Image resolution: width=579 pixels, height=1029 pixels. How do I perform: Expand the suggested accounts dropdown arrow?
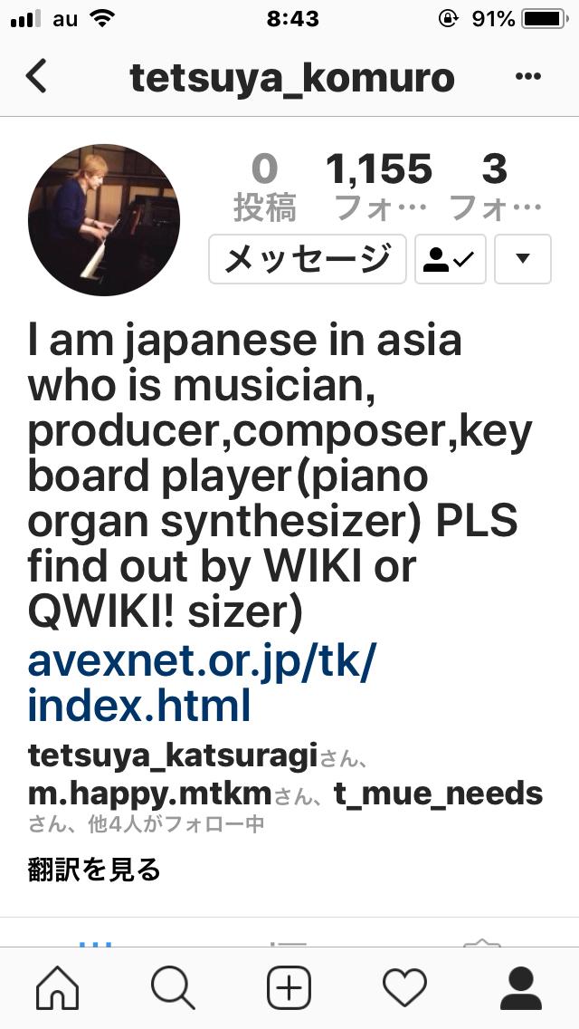pos(523,259)
